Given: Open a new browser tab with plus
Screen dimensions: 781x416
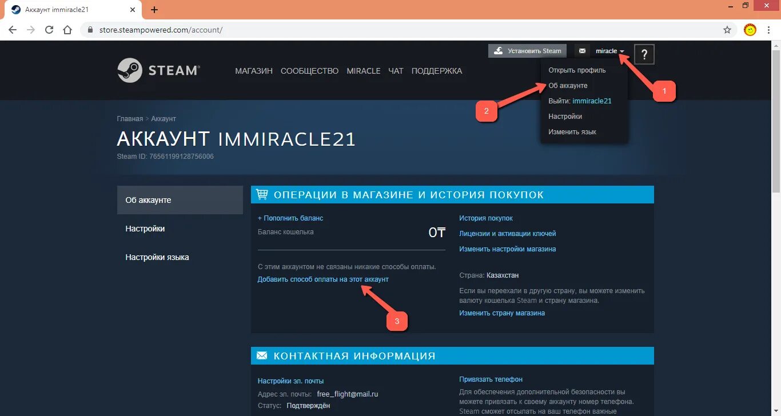Looking at the screenshot, I should point(154,10).
